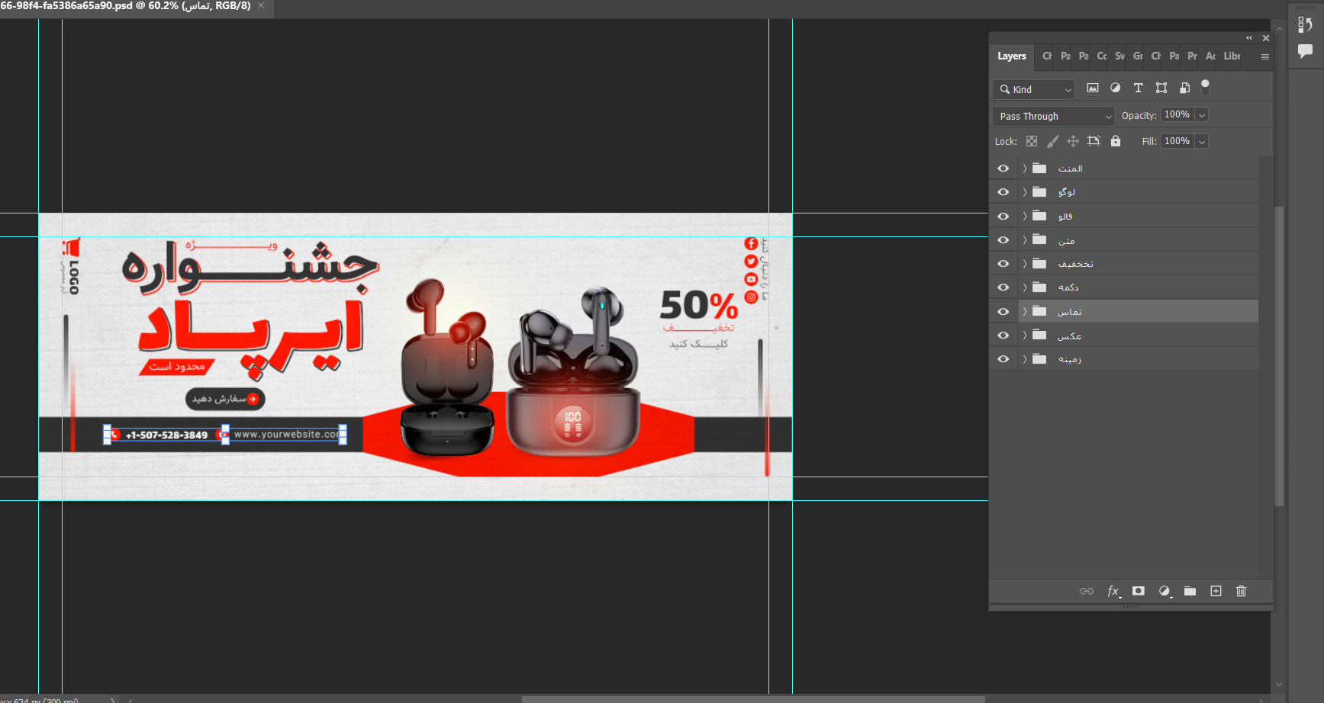Delete layer using trash icon
The image size is (1324, 703).
pyautogui.click(x=1241, y=591)
